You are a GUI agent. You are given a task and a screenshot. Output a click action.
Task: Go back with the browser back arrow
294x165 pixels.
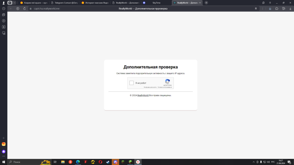click(x=11, y=9)
